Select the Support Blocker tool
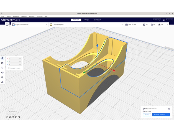 pos(2,82)
